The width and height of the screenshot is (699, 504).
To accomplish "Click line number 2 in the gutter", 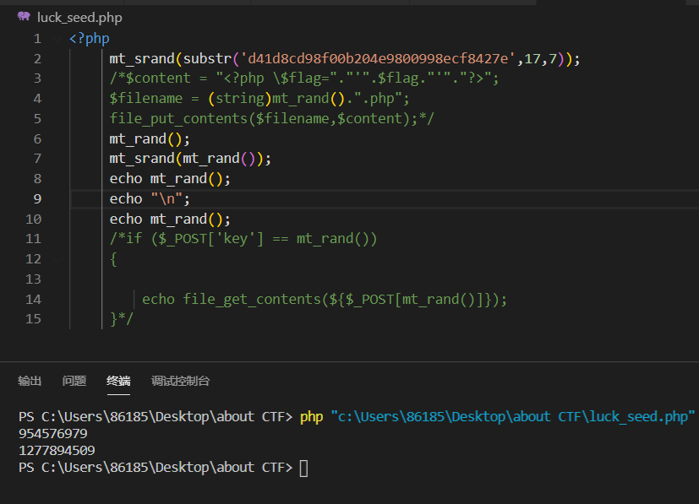I will point(37,59).
